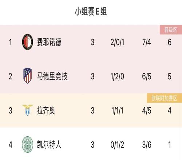Click Atlético's 6/5 goals figure

pyautogui.click(x=147, y=76)
